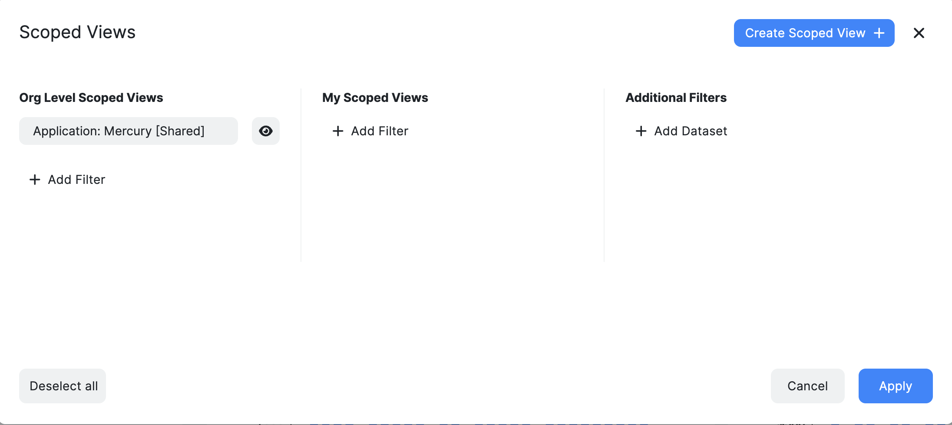Screen dimensions: 952x425
Task: Click Deselect all at the bottom left
Action: [62, 386]
